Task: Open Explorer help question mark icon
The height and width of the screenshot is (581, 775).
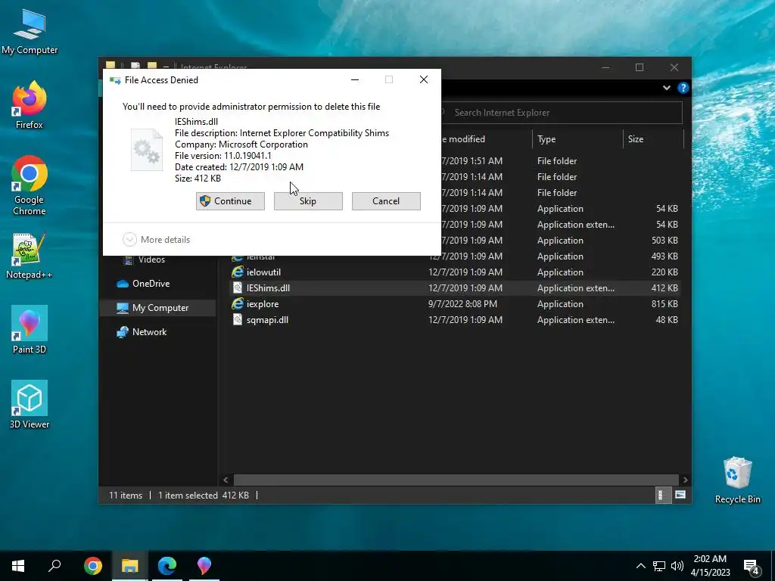Action: [683, 88]
